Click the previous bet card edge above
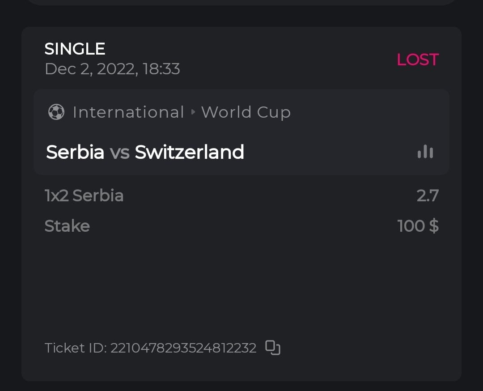This screenshot has width=483, height=391. tap(241, 2)
